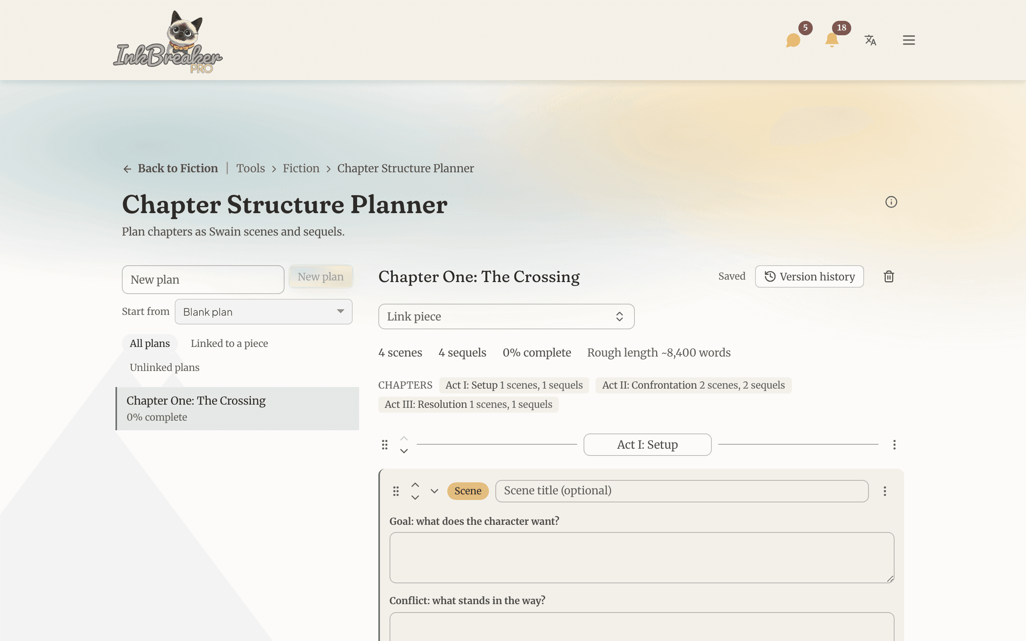Click the New plan button
This screenshot has width=1026, height=641.
click(x=321, y=276)
